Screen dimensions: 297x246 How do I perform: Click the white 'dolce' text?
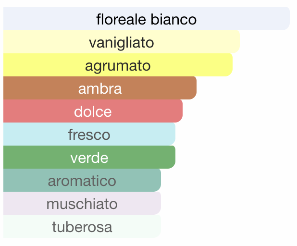[x=93, y=111]
